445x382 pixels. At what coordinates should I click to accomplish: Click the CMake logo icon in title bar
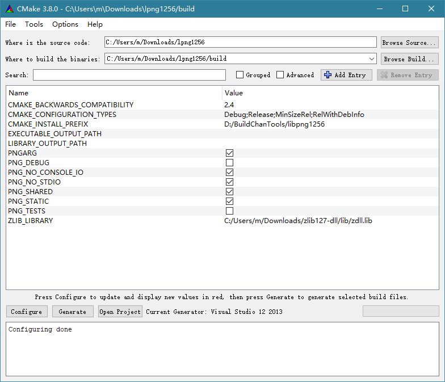(9, 9)
